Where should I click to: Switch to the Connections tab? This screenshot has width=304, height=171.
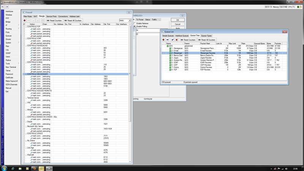click(x=63, y=16)
